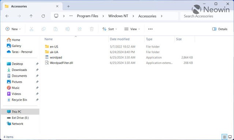Toggle the Details pane
Screen dimensions: 234x140
coord(220,29)
